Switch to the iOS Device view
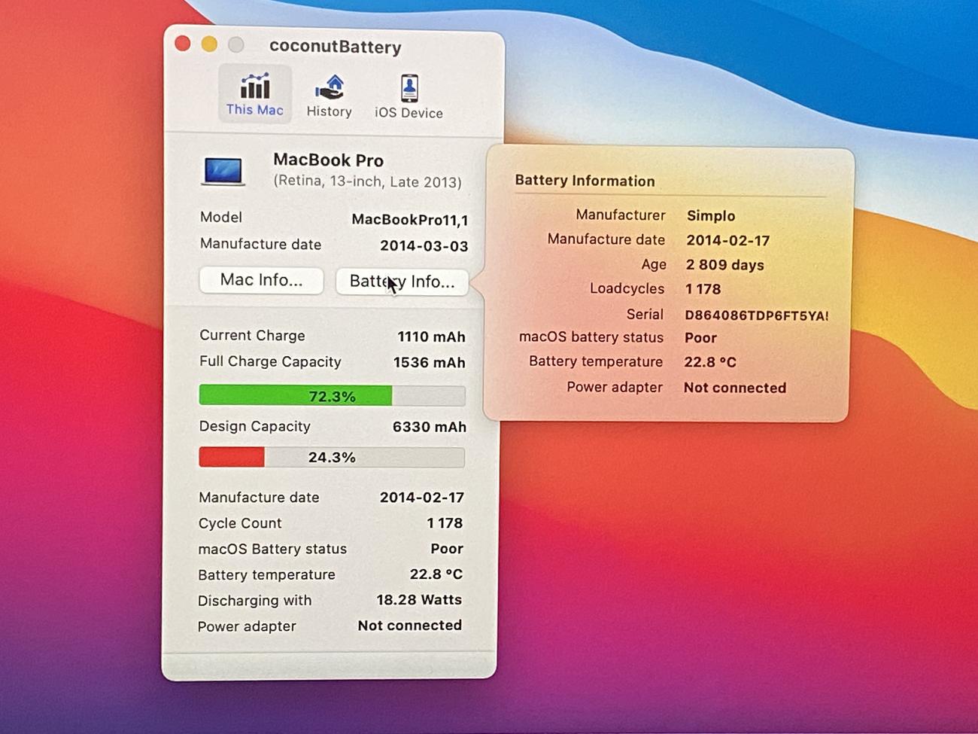Screen dimensions: 978x734 point(409,89)
